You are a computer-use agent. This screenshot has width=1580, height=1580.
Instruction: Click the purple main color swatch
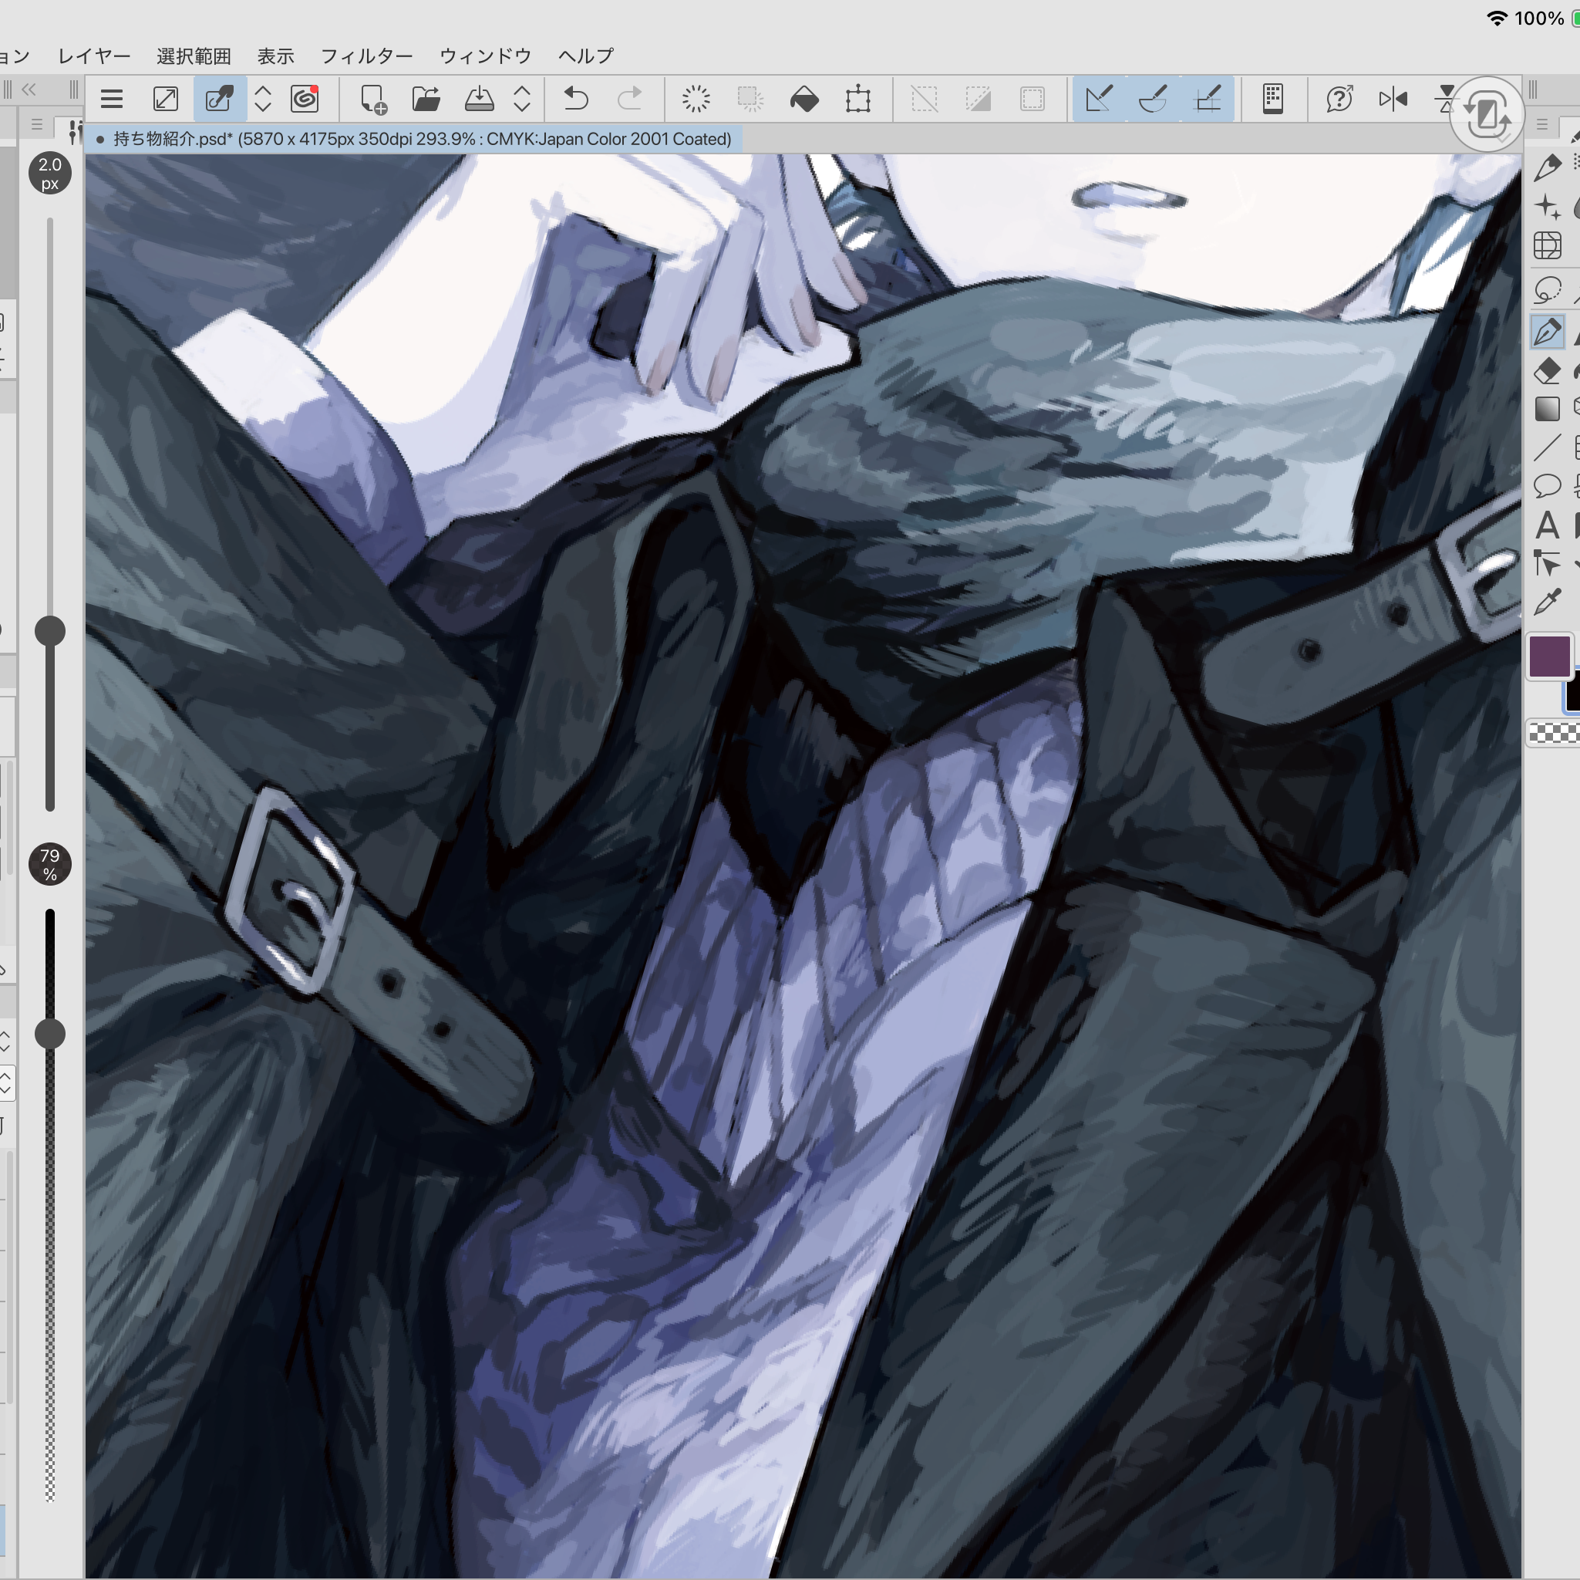[1549, 657]
